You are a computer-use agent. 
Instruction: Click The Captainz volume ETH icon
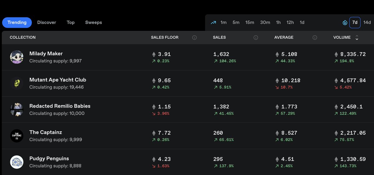(336, 133)
